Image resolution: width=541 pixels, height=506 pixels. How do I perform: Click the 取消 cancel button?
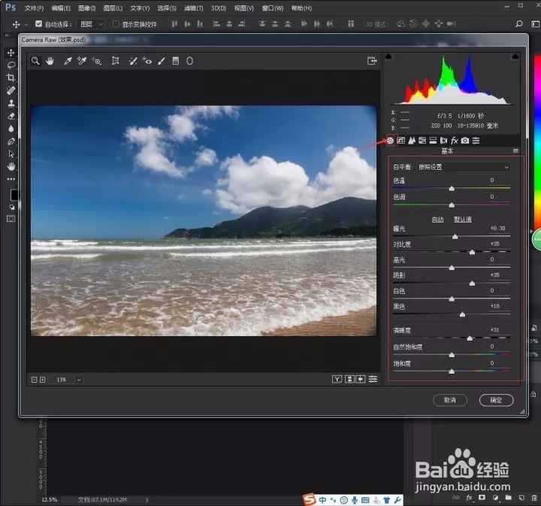click(450, 400)
